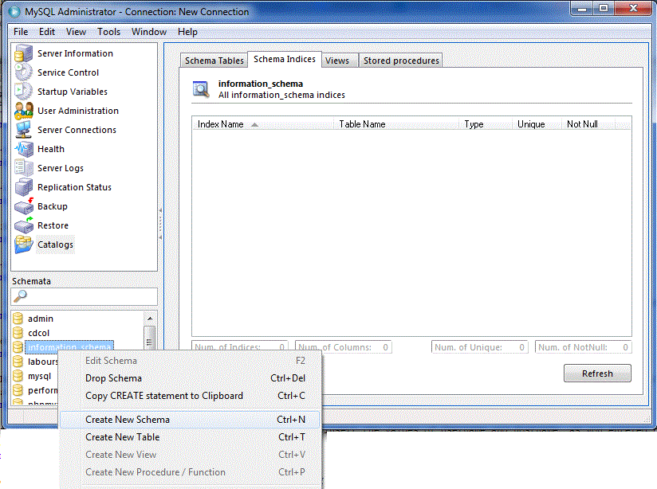657x489 pixels.
Task: Select the Backup drive icon
Action: pos(24,206)
